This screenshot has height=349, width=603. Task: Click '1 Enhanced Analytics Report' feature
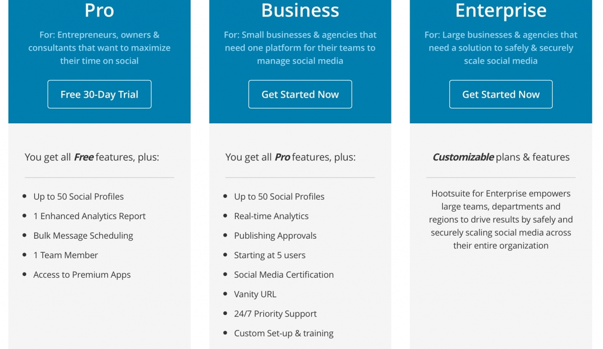pyautogui.click(x=89, y=216)
